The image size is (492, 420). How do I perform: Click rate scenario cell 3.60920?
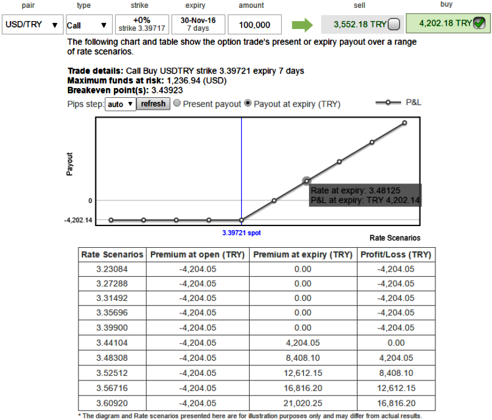[x=112, y=403]
